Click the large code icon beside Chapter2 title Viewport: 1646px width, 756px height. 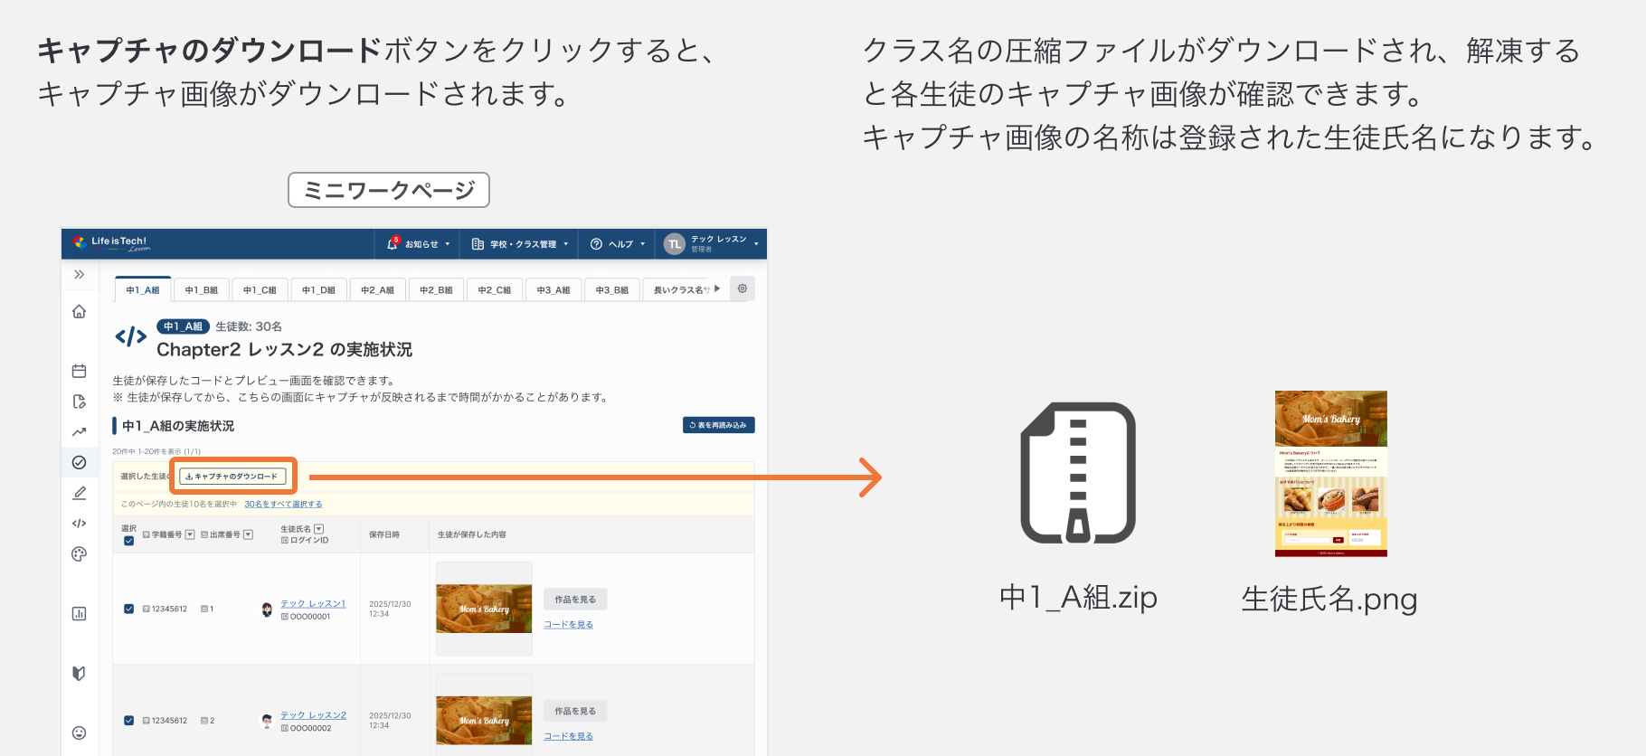point(131,337)
